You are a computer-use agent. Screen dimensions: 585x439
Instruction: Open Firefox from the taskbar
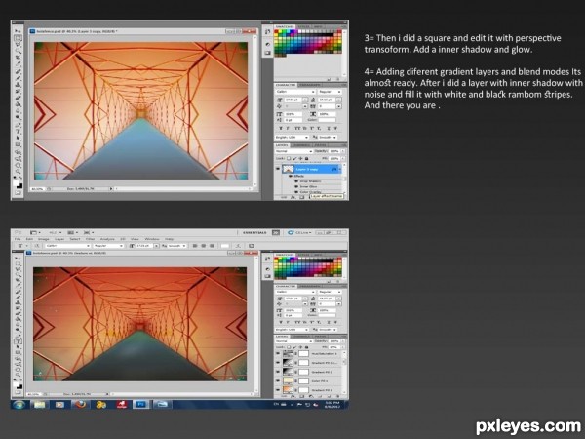pyautogui.click(x=80, y=404)
